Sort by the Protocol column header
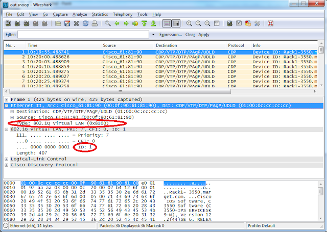The image size is (327, 232). [239, 45]
